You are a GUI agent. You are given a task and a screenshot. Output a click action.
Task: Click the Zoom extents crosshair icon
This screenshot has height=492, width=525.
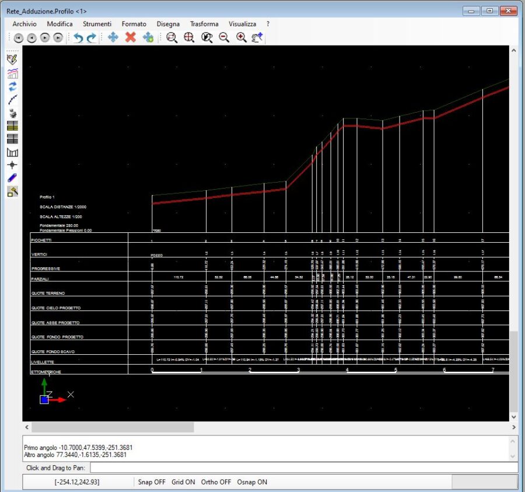(189, 37)
